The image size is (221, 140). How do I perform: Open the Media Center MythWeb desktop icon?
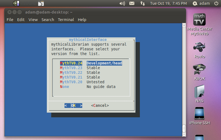pyautogui.click(x=199, y=24)
